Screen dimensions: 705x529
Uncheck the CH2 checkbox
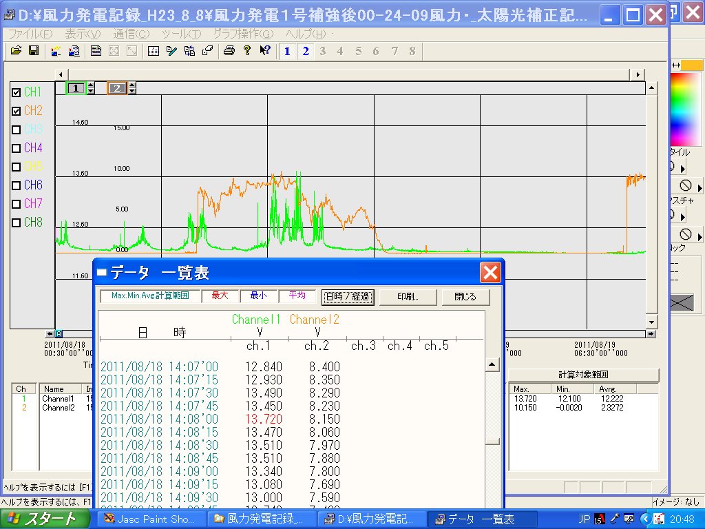[x=17, y=111]
